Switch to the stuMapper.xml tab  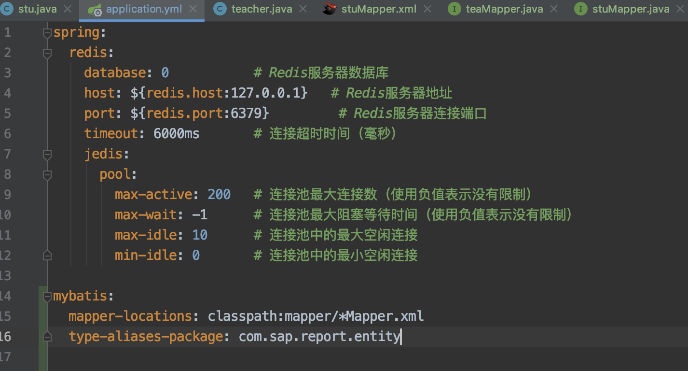pyautogui.click(x=376, y=9)
